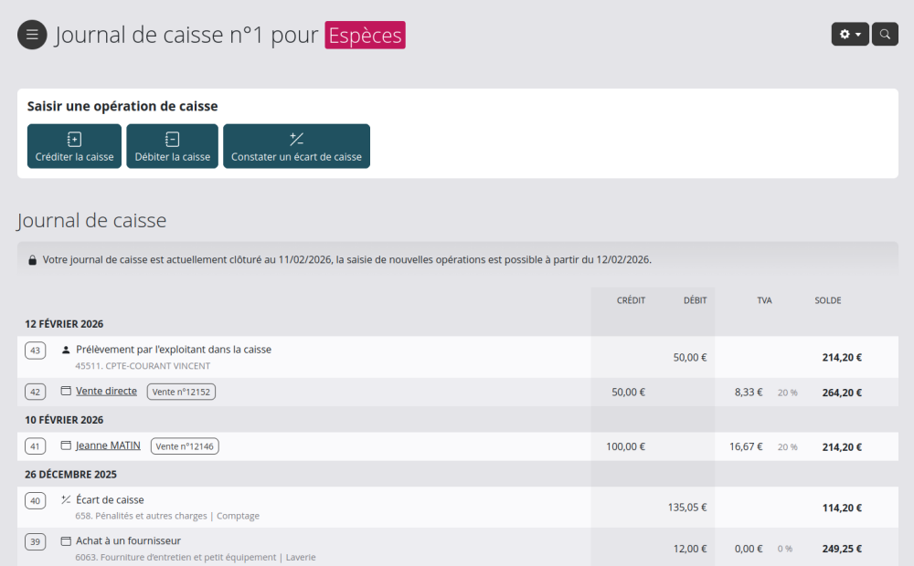Click the person icon beside Prélèvement par l'exploitant
Image resolution: width=914 pixels, height=566 pixels.
tap(66, 350)
